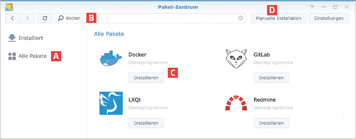Click the forward navigation arrow
The width and height of the screenshot is (356, 139).
(x=27, y=18)
